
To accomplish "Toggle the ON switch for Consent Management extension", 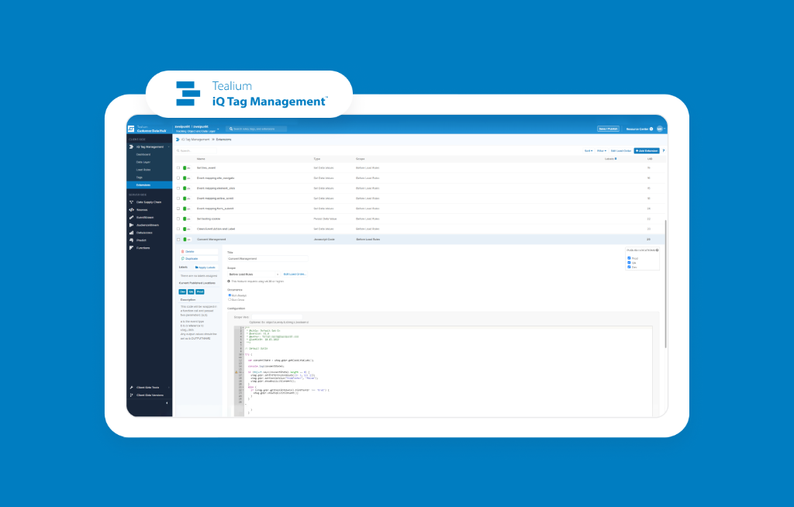I will click(187, 240).
